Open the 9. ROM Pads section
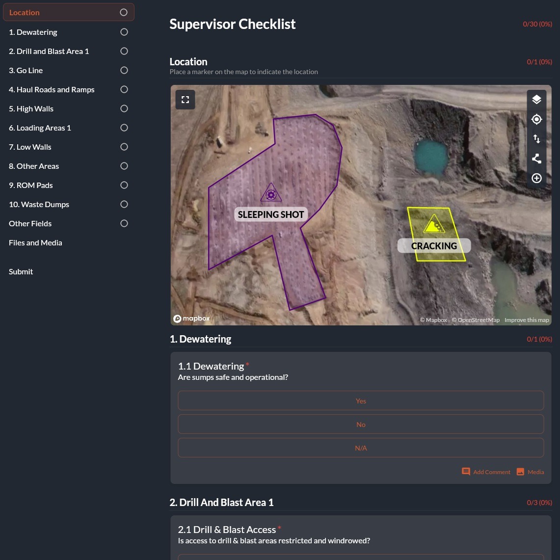The image size is (560, 560). click(30, 185)
